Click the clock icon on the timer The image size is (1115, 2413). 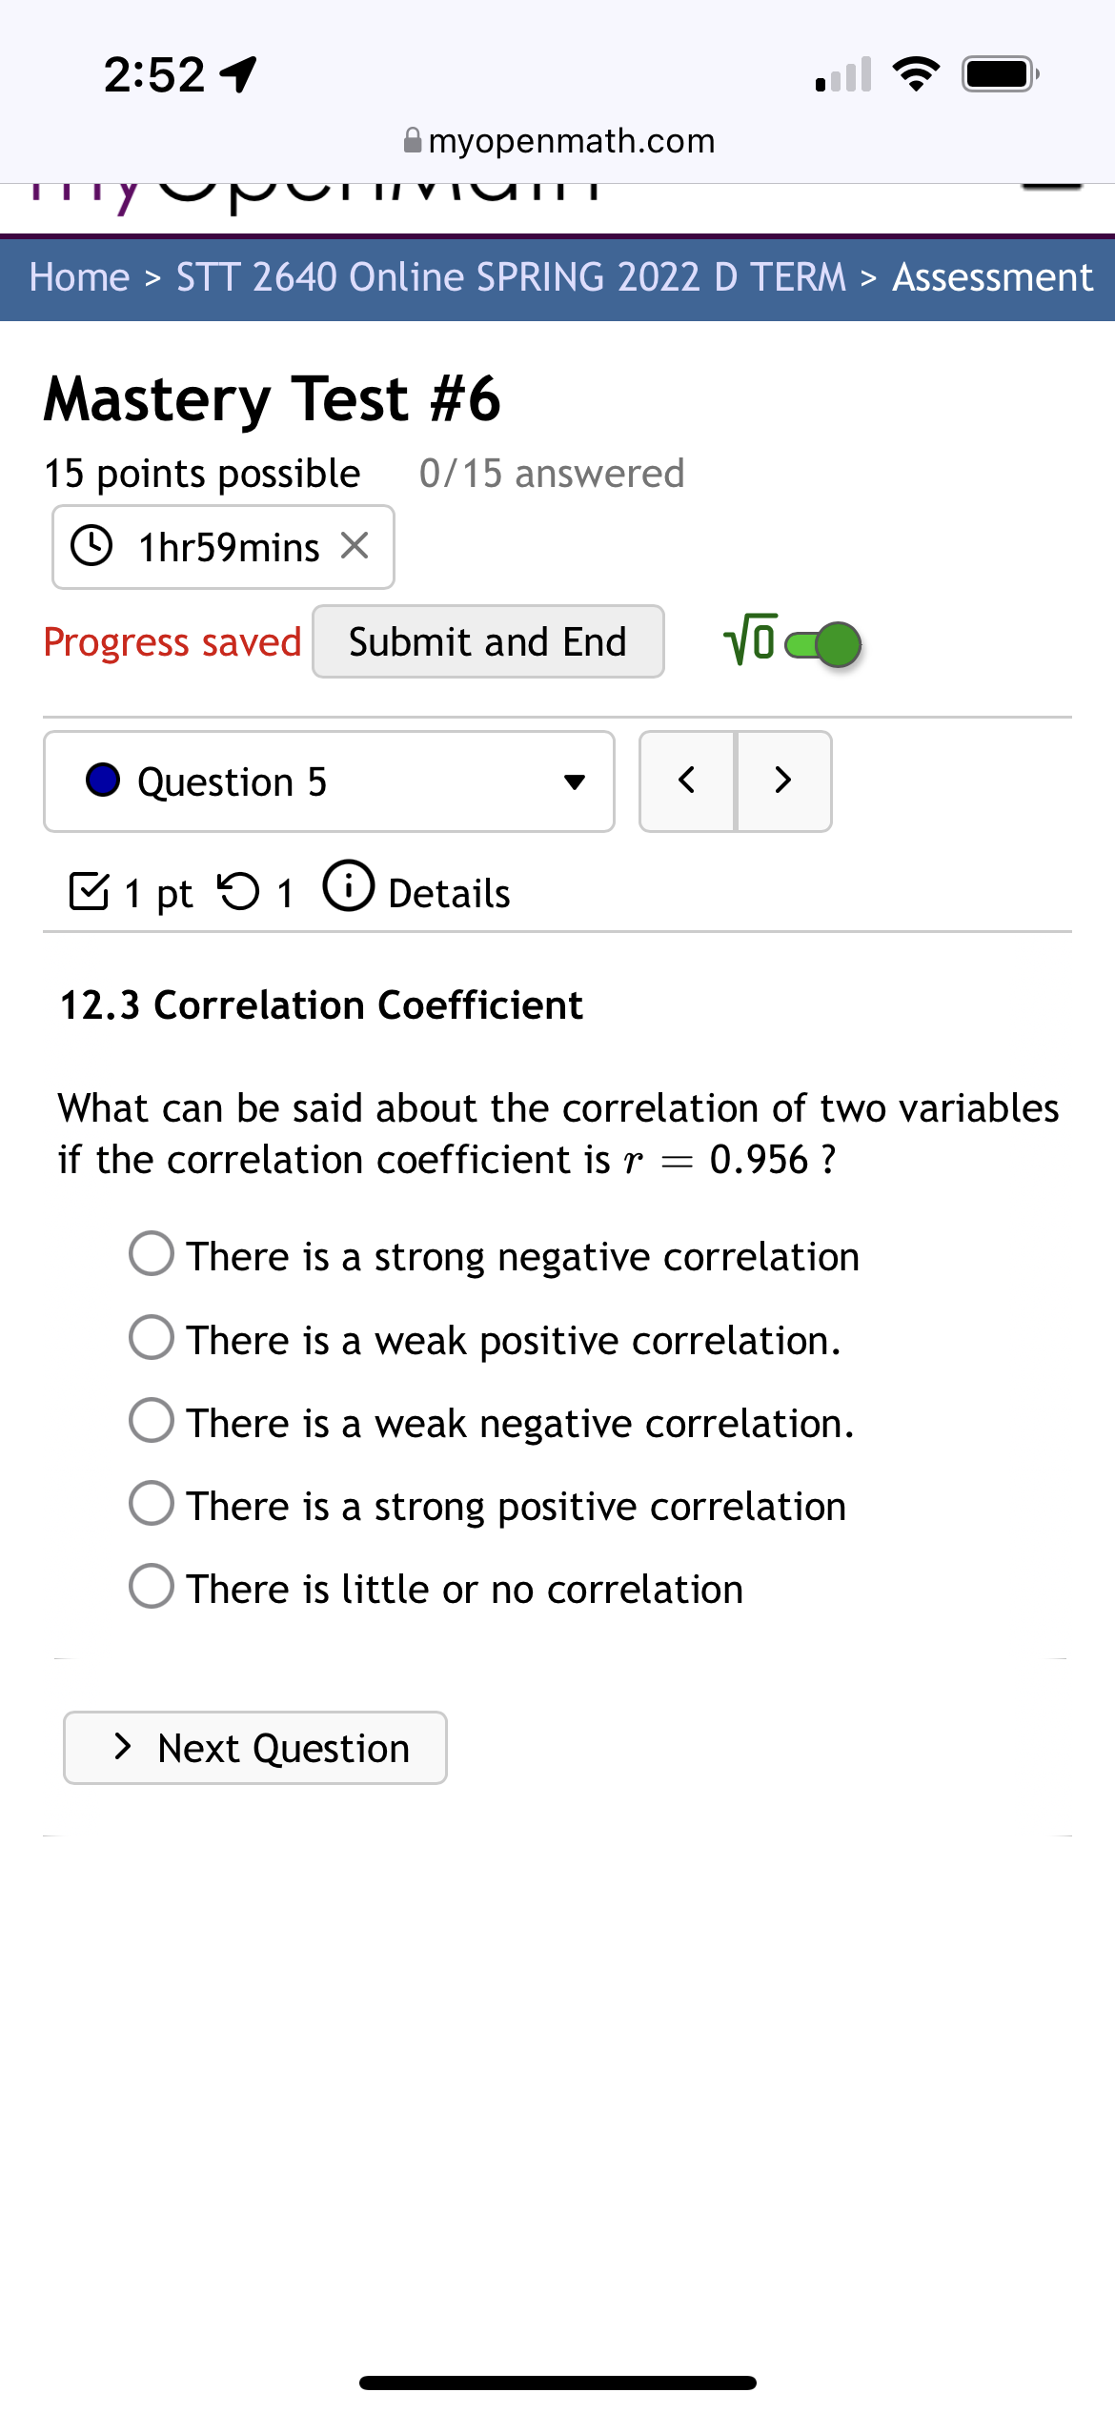(93, 545)
